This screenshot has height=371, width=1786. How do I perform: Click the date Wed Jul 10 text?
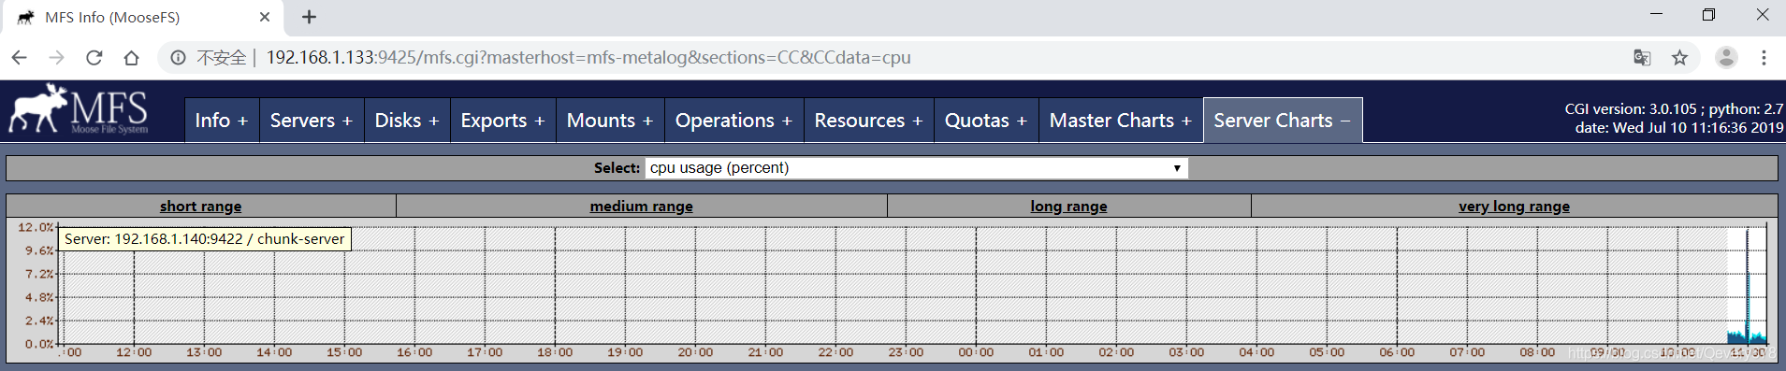[x=1679, y=128]
